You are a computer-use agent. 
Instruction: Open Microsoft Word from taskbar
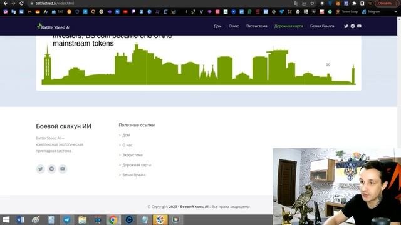21,220
